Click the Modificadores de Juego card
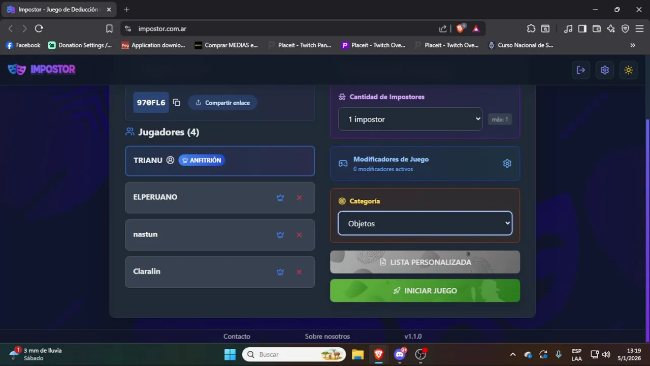Screen dimensions: 650x366 click(x=425, y=163)
